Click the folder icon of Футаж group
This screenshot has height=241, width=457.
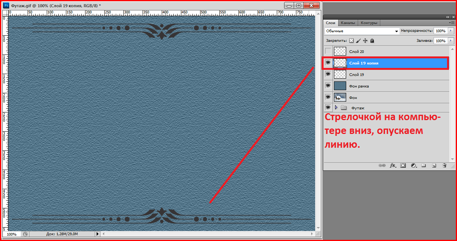(x=344, y=108)
